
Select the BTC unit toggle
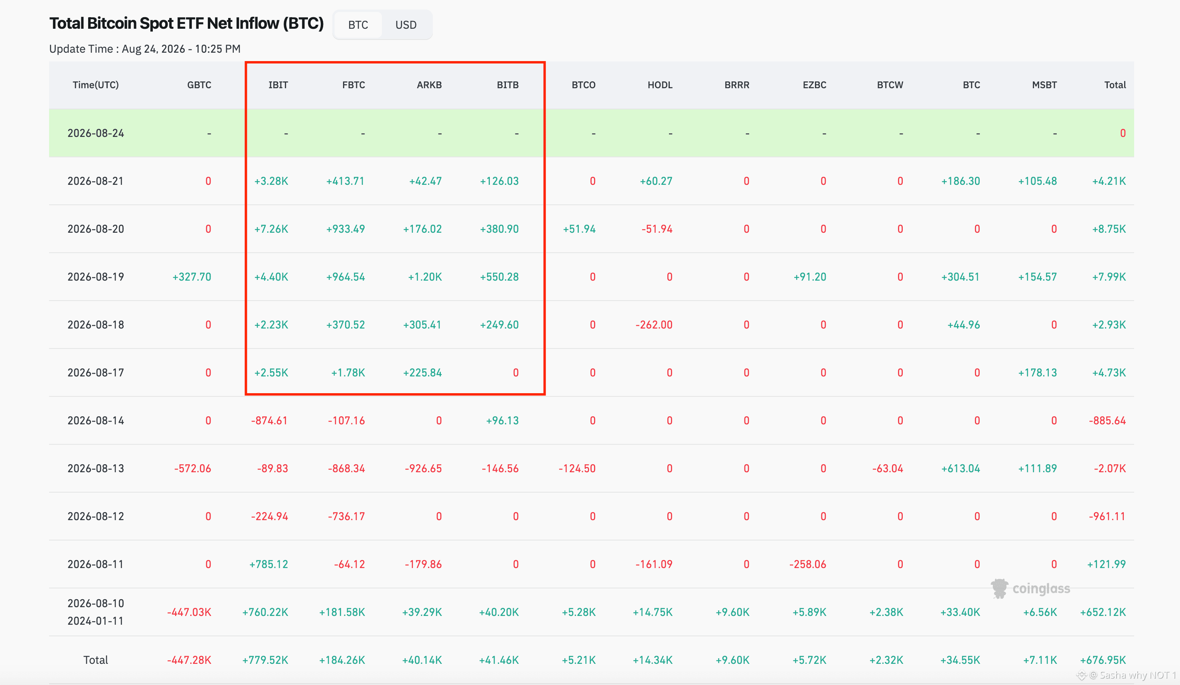[x=358, y=25]
